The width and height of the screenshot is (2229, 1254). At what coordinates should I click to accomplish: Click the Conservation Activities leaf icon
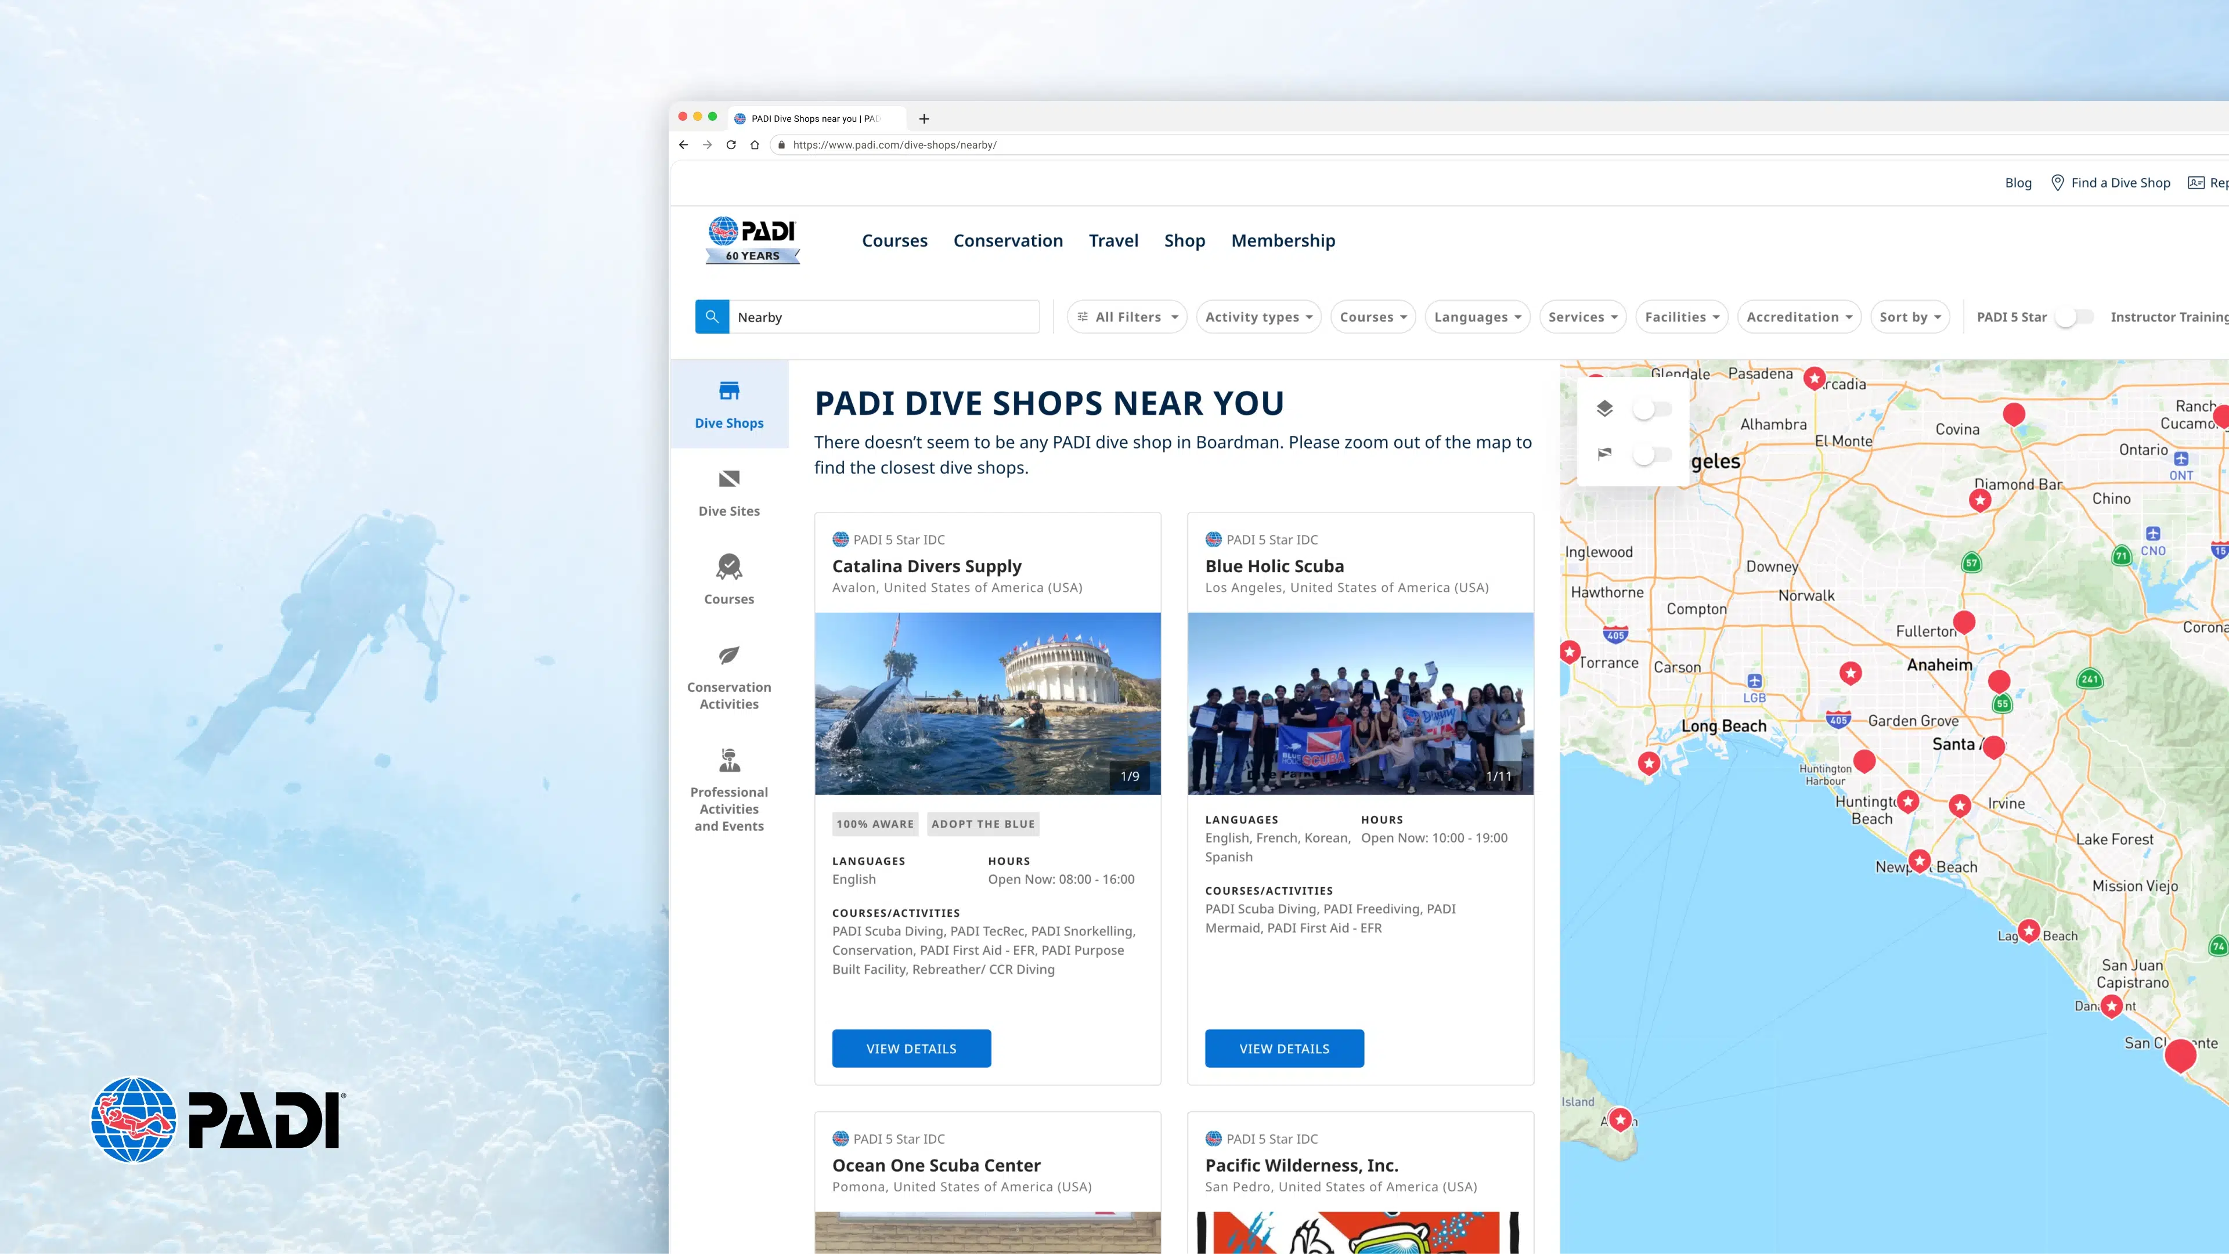[x=730, y=655]
